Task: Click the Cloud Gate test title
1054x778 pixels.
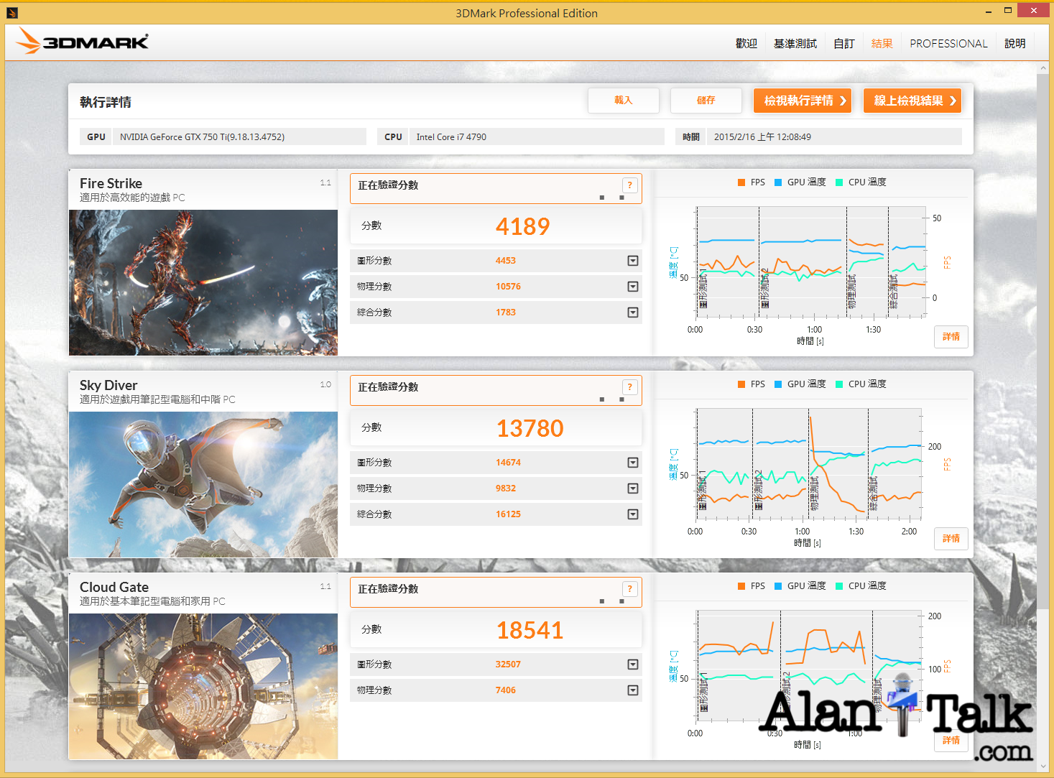Action: point(114,587)
